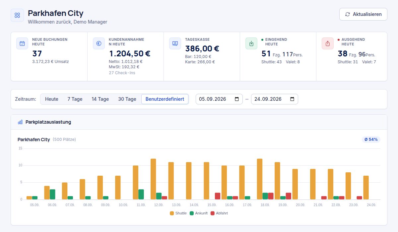
Task: Click the 37 new bookings value
Action: [37, 54]
